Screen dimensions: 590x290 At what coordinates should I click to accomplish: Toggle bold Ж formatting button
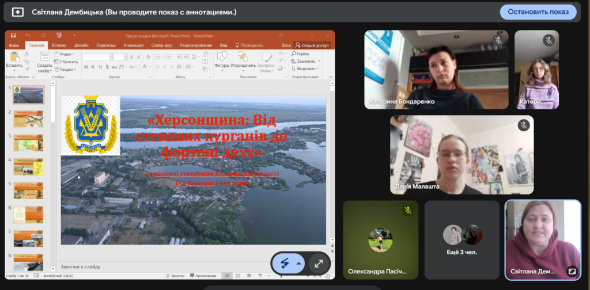pos(85,66)
